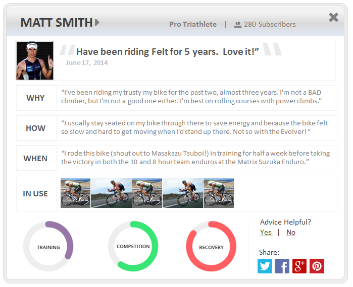Close the Matt Smith profile popup
This screenshot has height=287, width=353.
tap(333, 18)
